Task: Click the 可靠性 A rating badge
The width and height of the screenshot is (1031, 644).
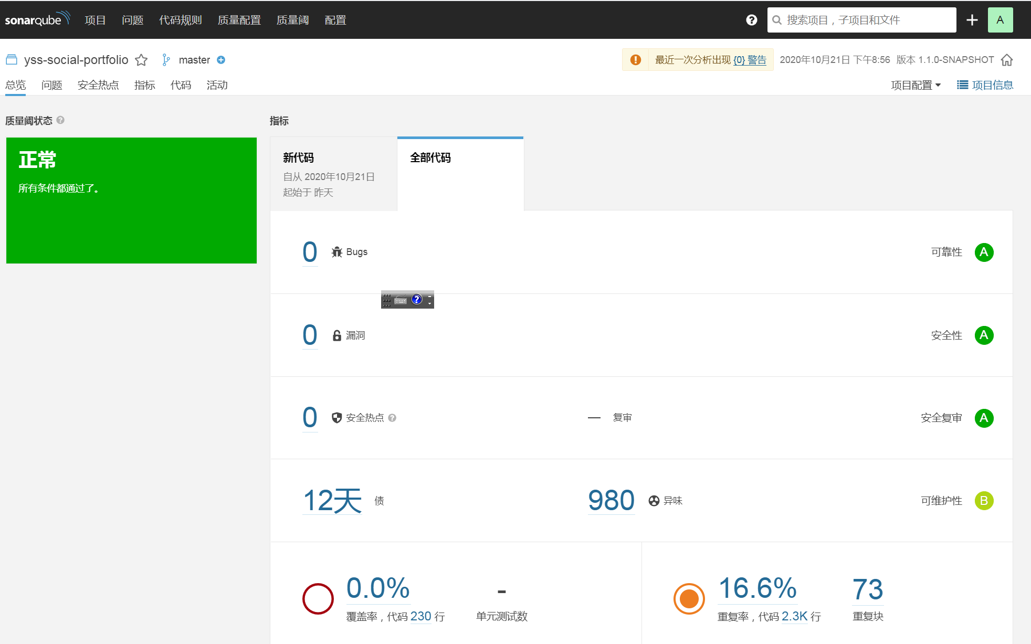Action: pyautogui.click(x=984, y=252)
